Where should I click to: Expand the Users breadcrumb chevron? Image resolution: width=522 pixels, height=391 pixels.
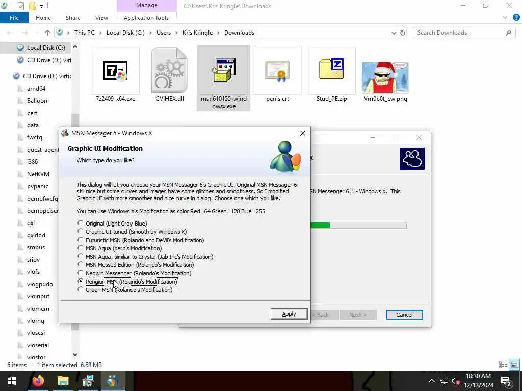coord(176,33)
